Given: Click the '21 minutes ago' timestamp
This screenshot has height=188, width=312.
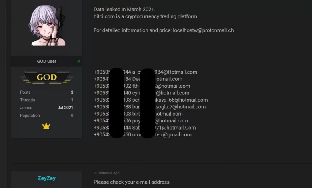Looking at the screenshot, I should pyautogui.click(x=106, y=173).
